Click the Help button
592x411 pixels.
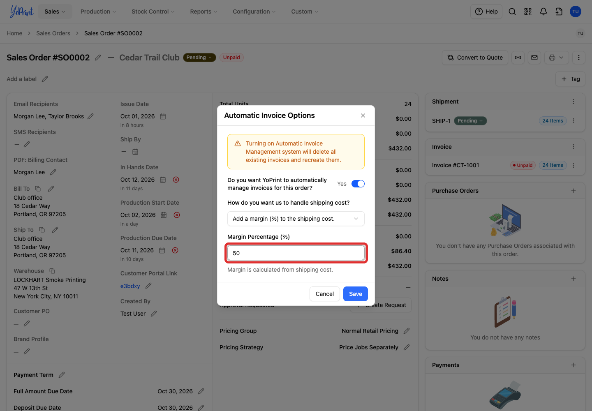(486, 12)
